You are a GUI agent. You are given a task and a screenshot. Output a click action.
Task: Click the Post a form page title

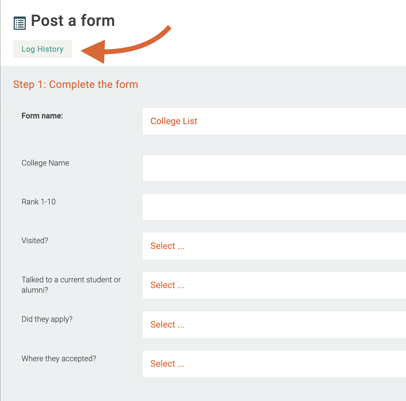tap(73, 21)
